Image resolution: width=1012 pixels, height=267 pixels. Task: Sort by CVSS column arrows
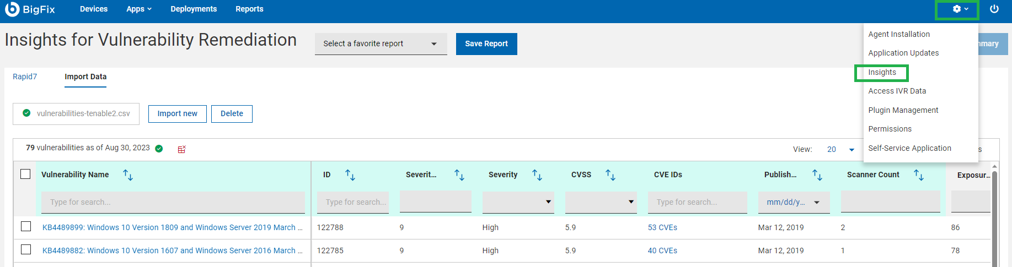click(611, 175)
